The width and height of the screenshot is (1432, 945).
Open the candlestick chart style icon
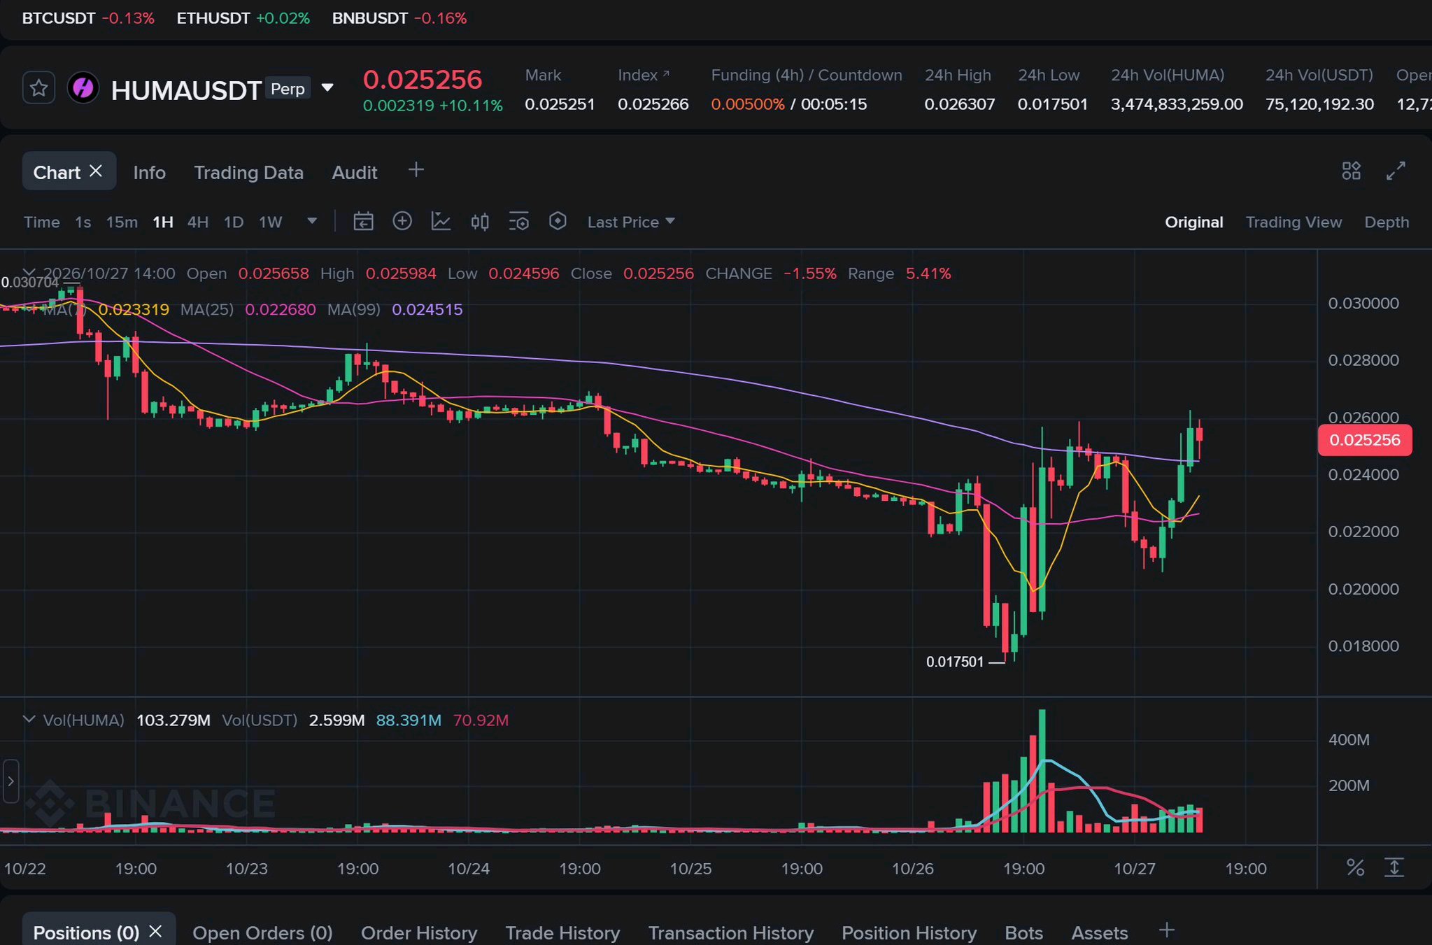point(480,222)
